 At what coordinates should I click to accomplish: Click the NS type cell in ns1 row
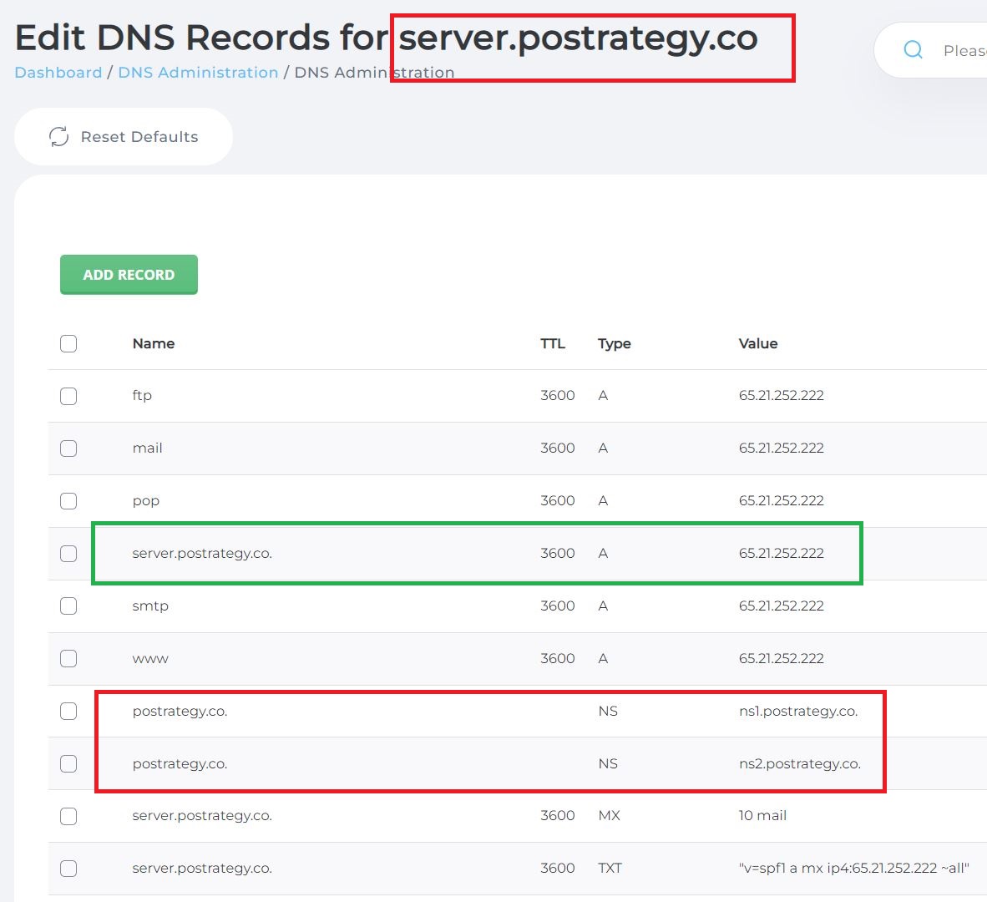[x=608, y=712]
